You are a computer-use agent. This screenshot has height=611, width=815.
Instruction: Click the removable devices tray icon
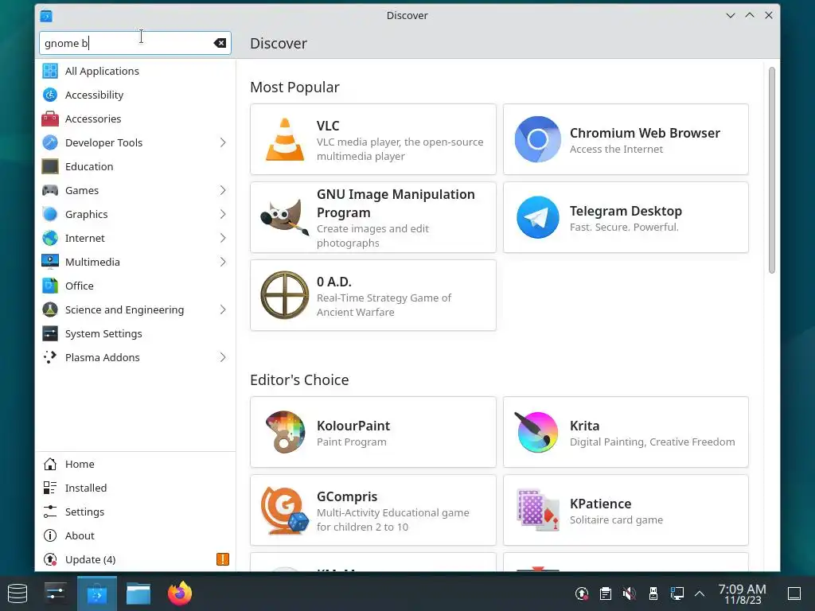pos(653,593)
